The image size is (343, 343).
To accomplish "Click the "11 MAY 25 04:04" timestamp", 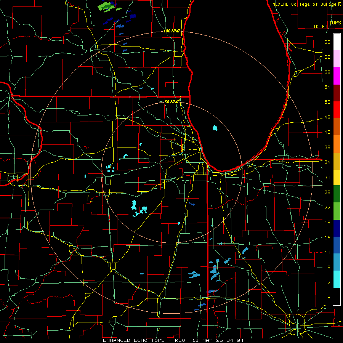I will pos(218,340).
